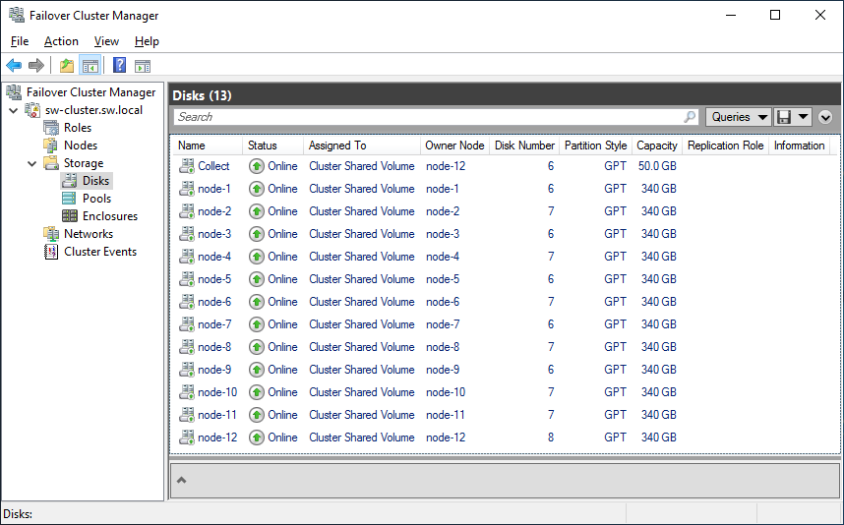
Task: Select the node-11 disk name
Action: point(217,415)
